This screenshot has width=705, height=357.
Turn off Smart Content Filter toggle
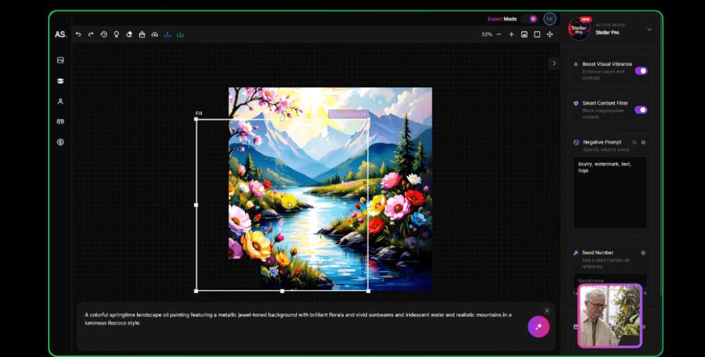pyautogui.click(x=641, y=110)
